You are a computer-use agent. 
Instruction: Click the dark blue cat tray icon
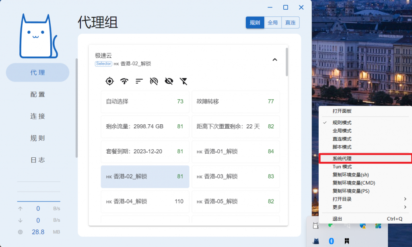click(316, 241)
